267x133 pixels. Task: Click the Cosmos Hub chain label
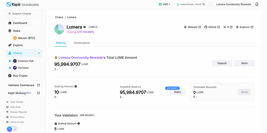point(26,61)
